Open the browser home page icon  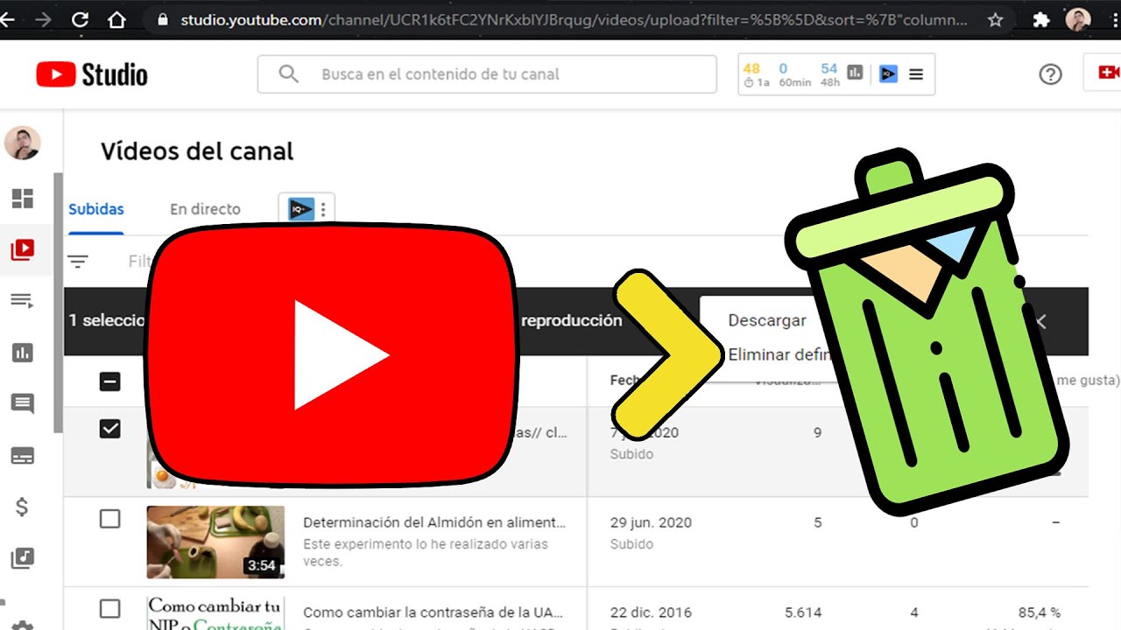pyautogui.click(x=116, y=19)
